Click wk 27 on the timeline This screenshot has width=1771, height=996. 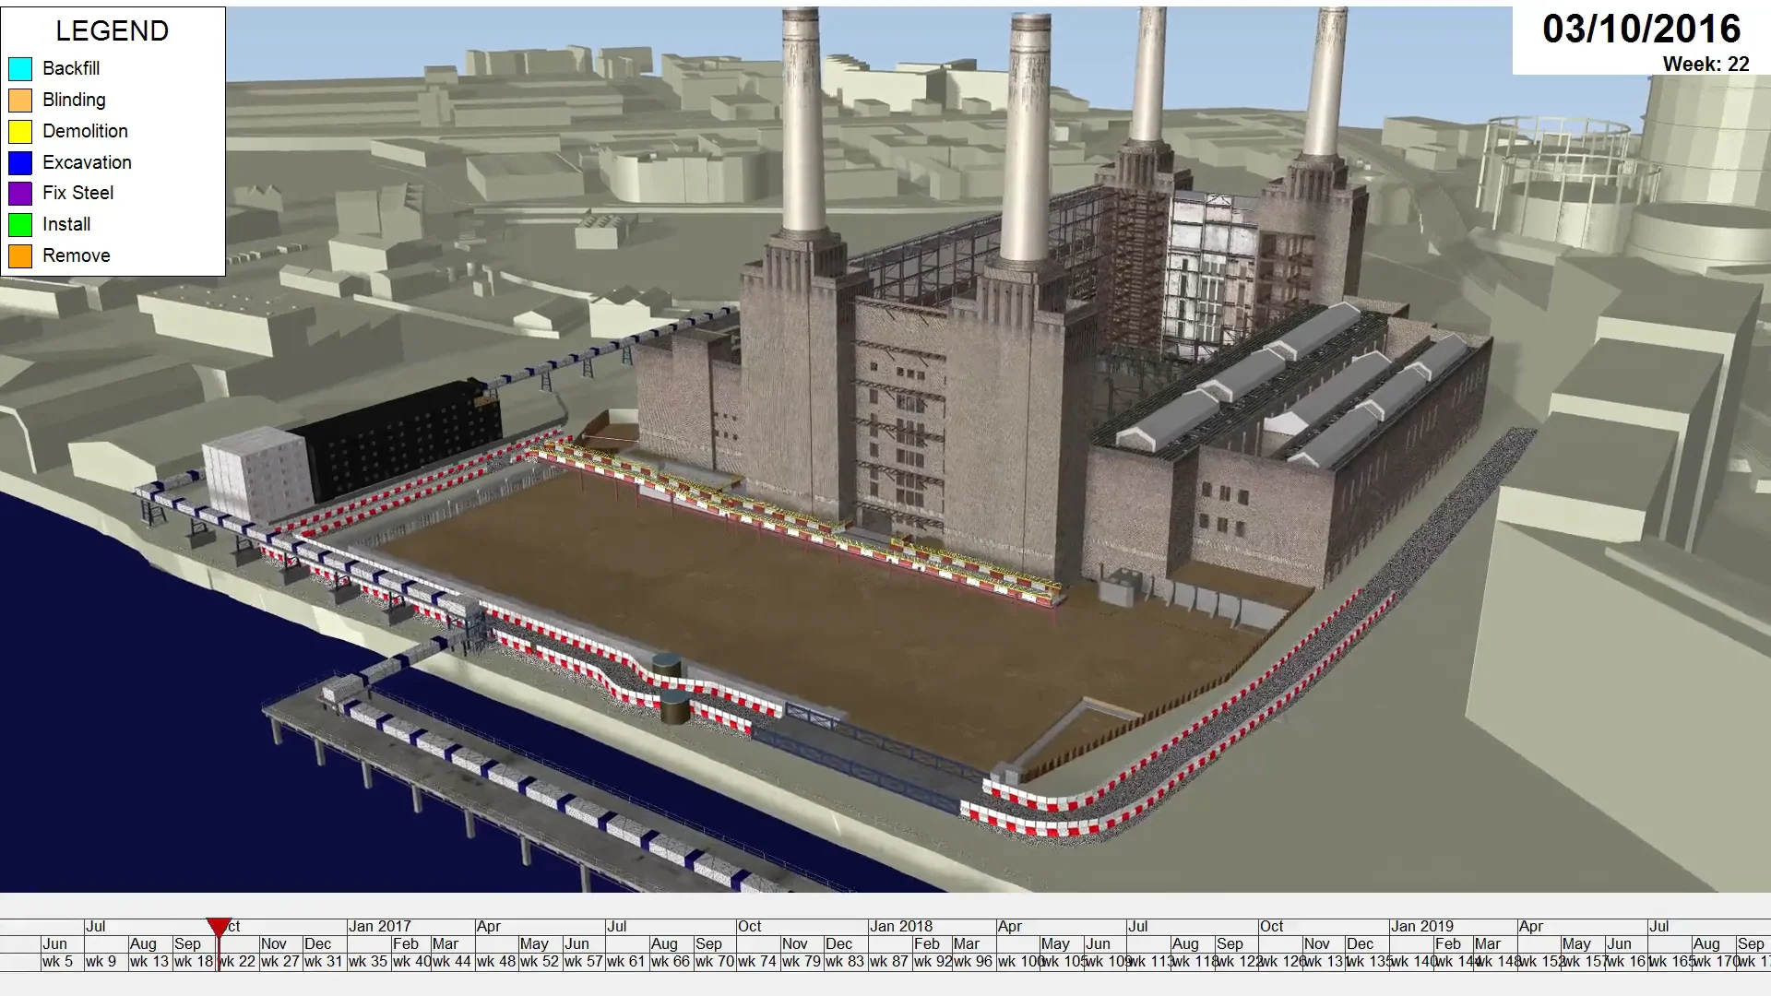click(x=280, y=961)
